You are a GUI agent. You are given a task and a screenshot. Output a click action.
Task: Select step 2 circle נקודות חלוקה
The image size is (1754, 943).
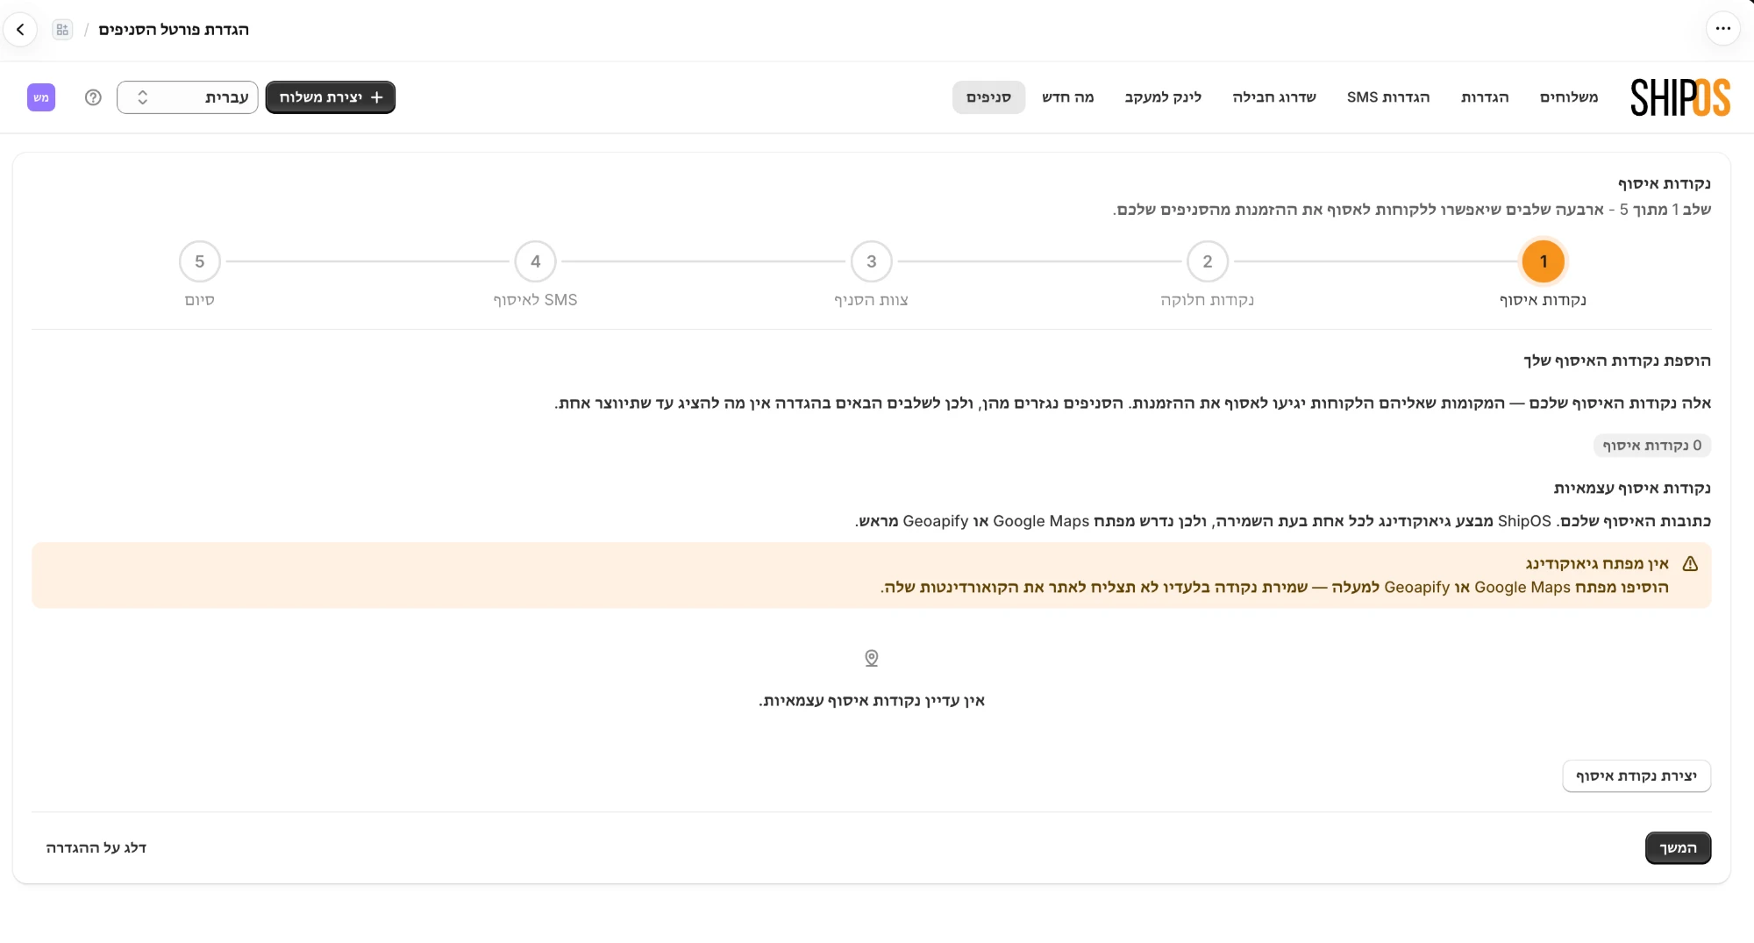click(x=1208, y=261)
